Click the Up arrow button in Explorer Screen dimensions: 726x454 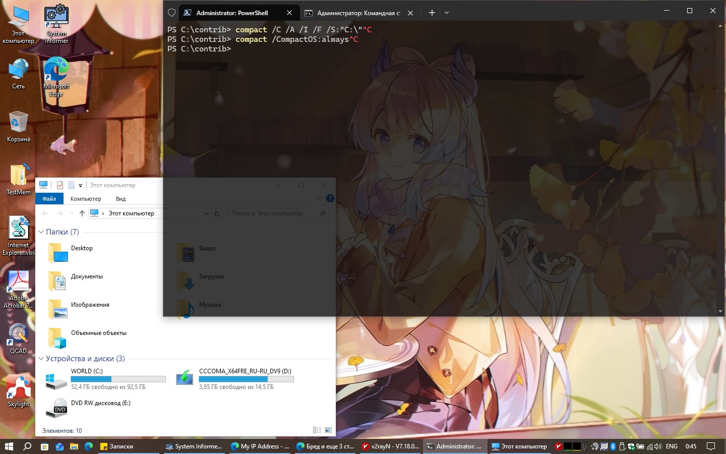[82, 213]
